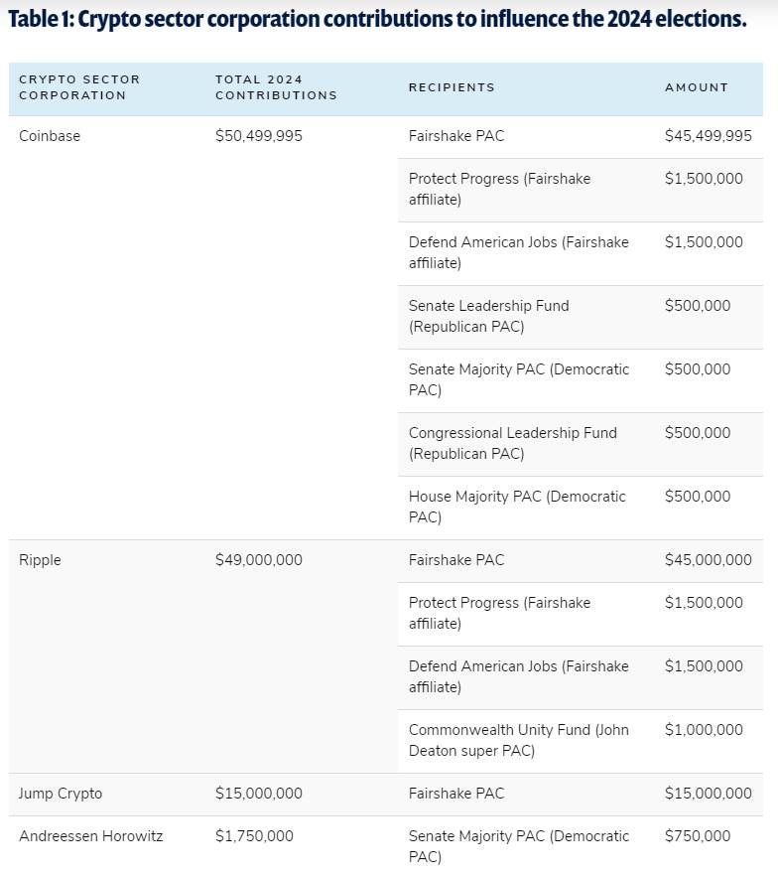The height and width of the screenshot is (875, 778).
Task: Click the '$1,750,000' total contributions cell
Action: click(254, 836)
